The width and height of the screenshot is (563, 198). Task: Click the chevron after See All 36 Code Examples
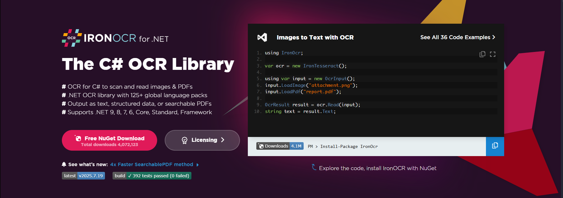(x=494, y=37)
